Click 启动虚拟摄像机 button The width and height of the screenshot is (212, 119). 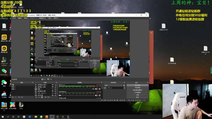click(138, 90)
